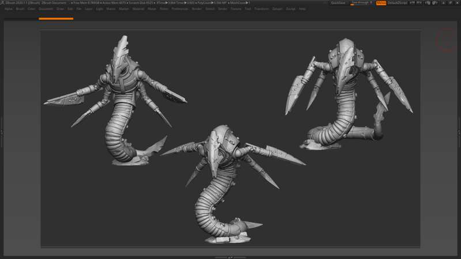Expand the right tray divider
461x259 pixels.
[459, 132]
